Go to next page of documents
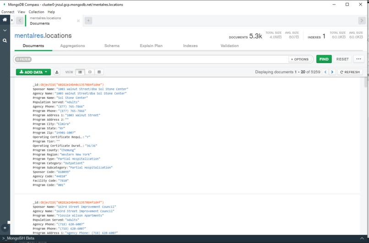Screen dimensions: 369x243 coord(332,72)
